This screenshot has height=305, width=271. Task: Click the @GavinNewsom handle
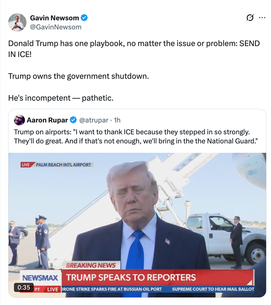coord(56,27)
